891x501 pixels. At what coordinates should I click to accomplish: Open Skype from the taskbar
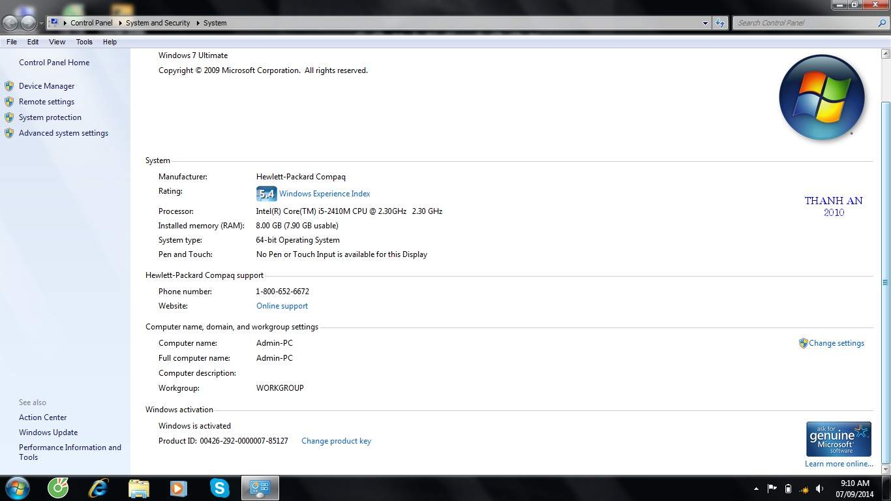(220, 488)
